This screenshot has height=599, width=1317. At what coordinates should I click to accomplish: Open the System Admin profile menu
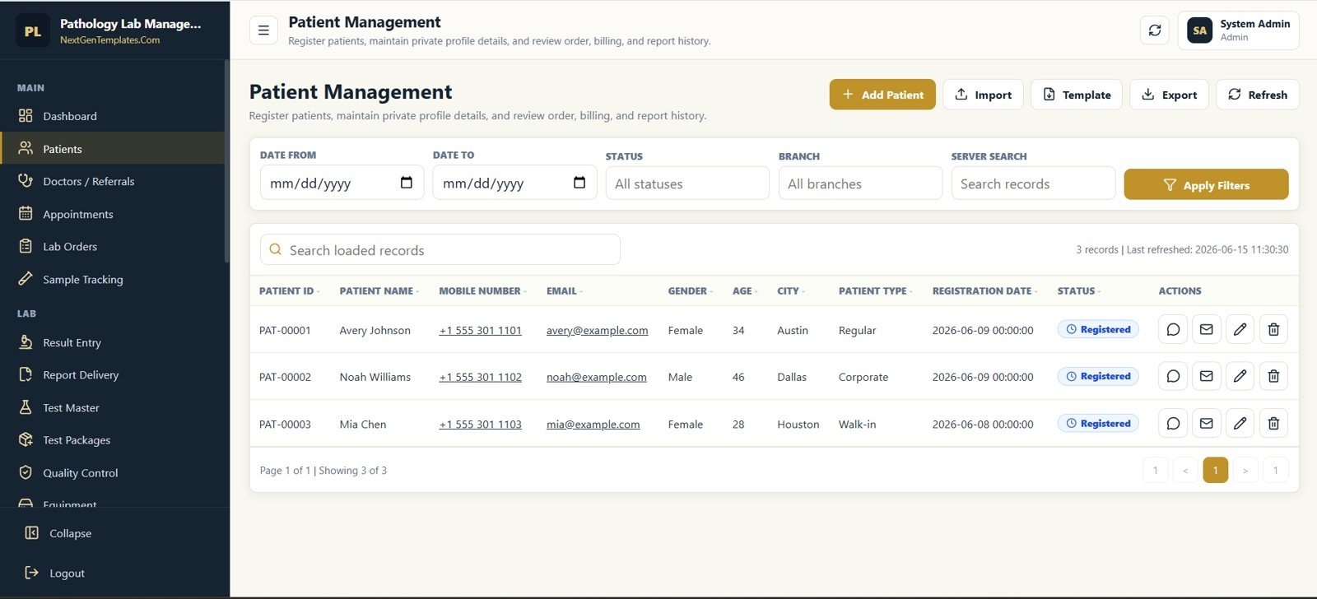click(1238, 30)
